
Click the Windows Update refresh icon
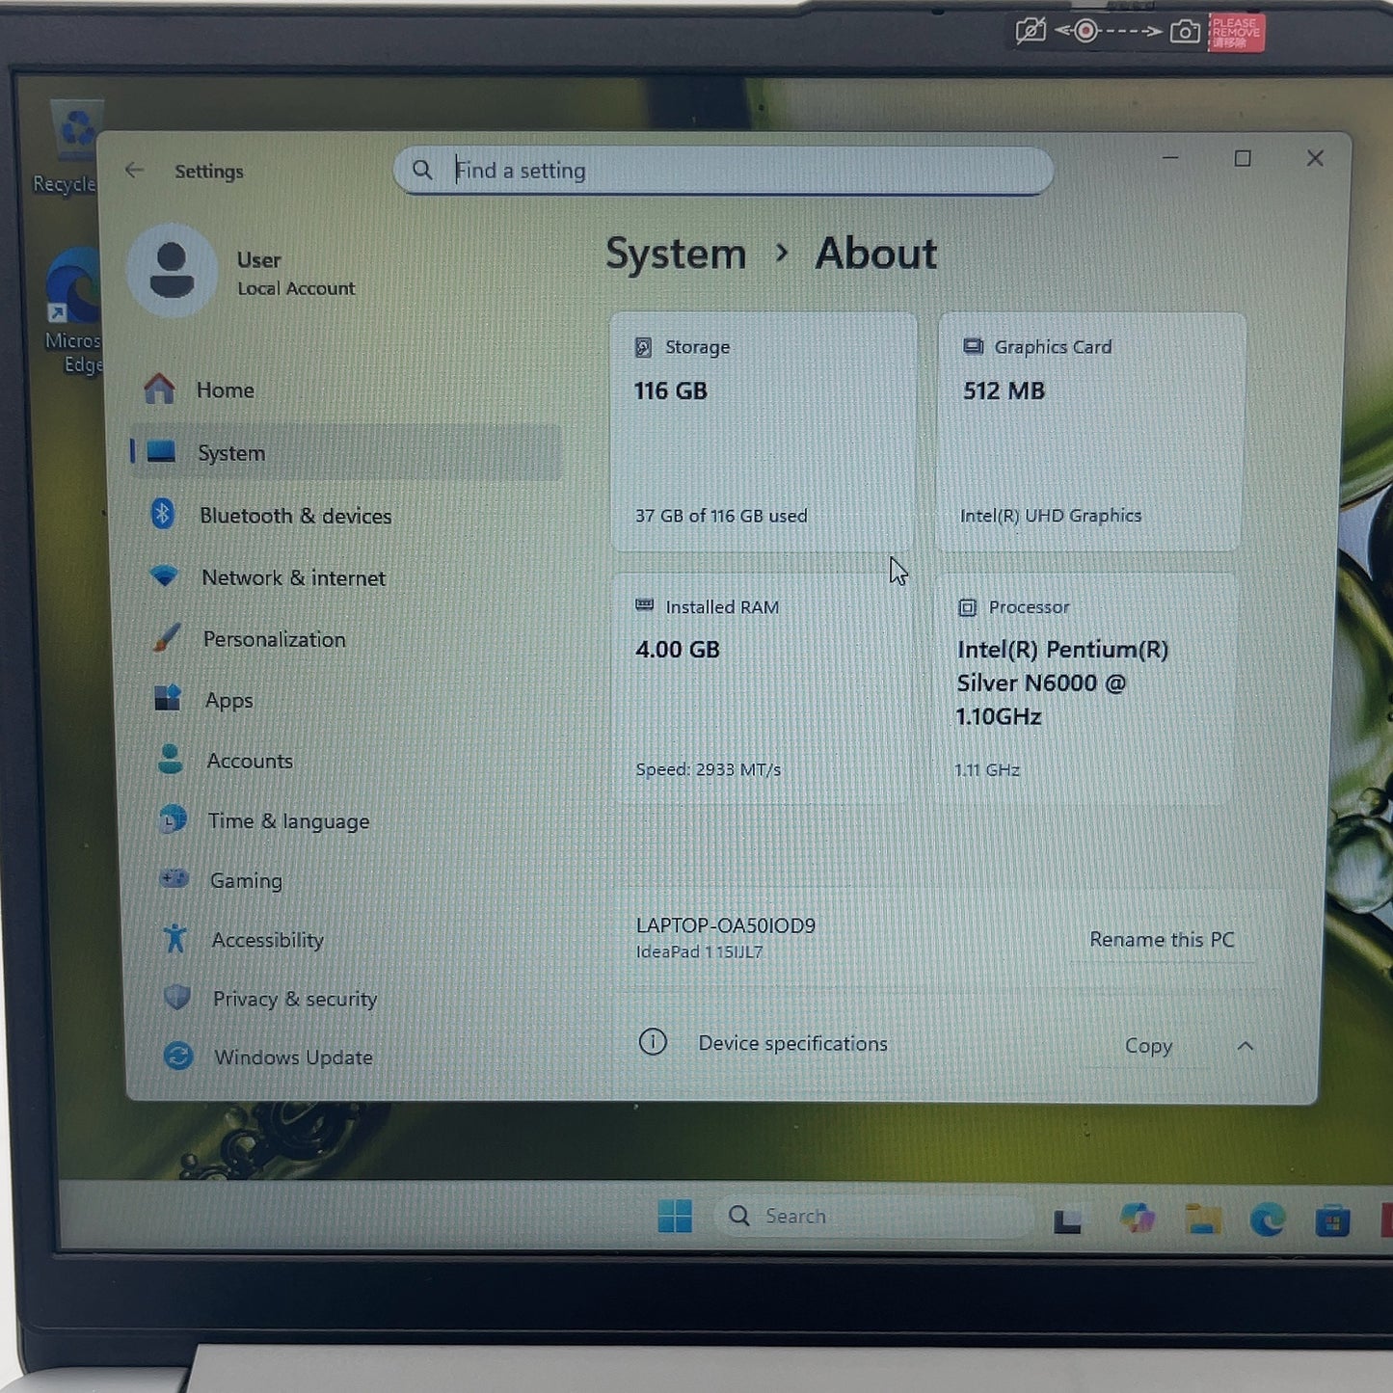[178, 1057]
